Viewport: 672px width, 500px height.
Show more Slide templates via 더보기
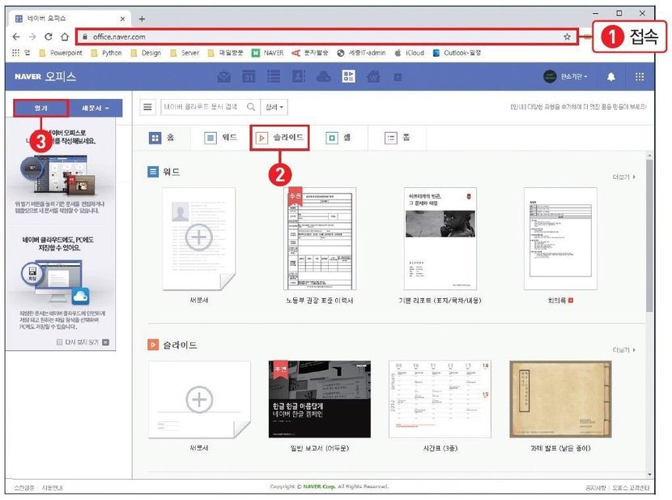tap(624, 350)
